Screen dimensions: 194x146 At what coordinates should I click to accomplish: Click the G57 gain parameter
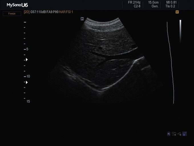pyautogui.click(x=33, y=12)
